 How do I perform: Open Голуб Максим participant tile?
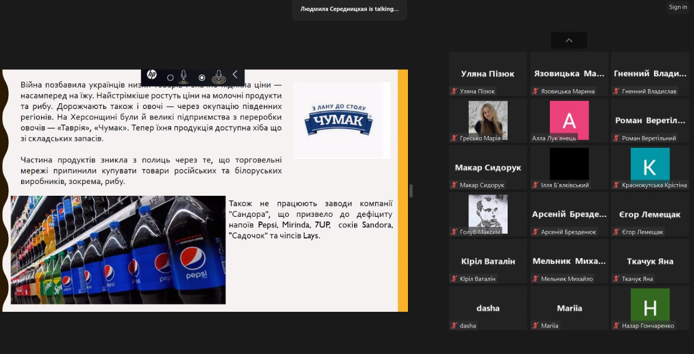[x=488, y=213]
